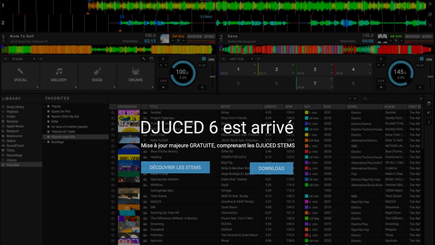
Task: Select the DRUMS stem pad
Action: [136, 76]
